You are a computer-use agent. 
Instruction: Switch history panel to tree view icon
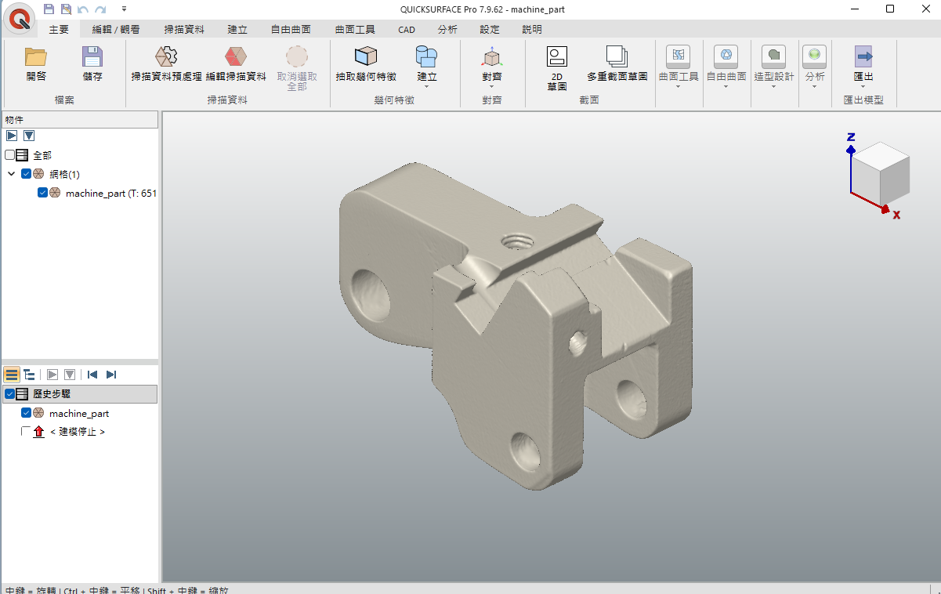(x=29, y=375)
